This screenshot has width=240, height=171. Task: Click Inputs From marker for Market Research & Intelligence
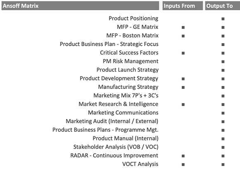[x=183, y=105]
